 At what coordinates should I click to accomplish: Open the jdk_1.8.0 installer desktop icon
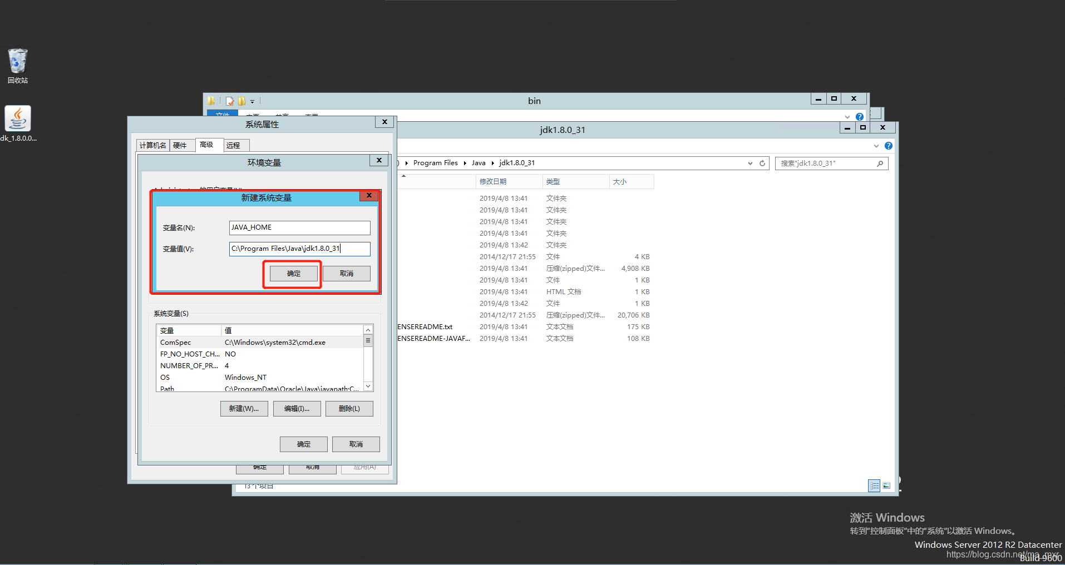click(x=18, y=123)
